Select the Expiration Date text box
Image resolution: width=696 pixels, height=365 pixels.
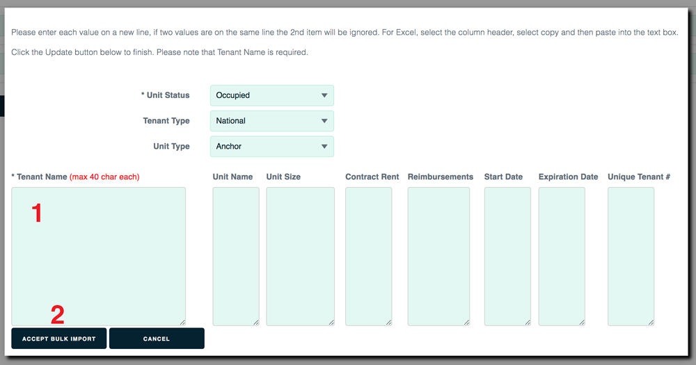tap(562, 257)
